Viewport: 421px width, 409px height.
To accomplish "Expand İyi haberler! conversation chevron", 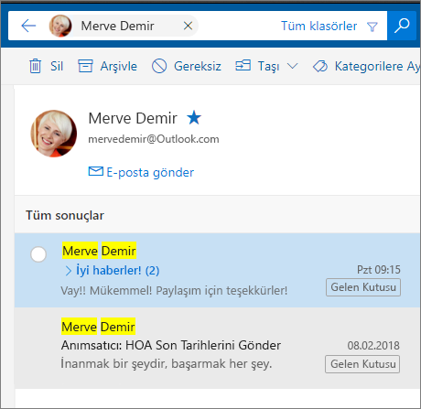I will click(69, 271).
